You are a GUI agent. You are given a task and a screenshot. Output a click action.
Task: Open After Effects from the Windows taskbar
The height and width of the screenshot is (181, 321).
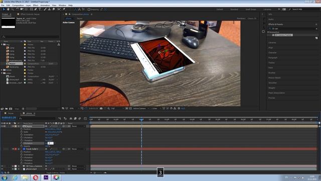(x=46, y=177)
